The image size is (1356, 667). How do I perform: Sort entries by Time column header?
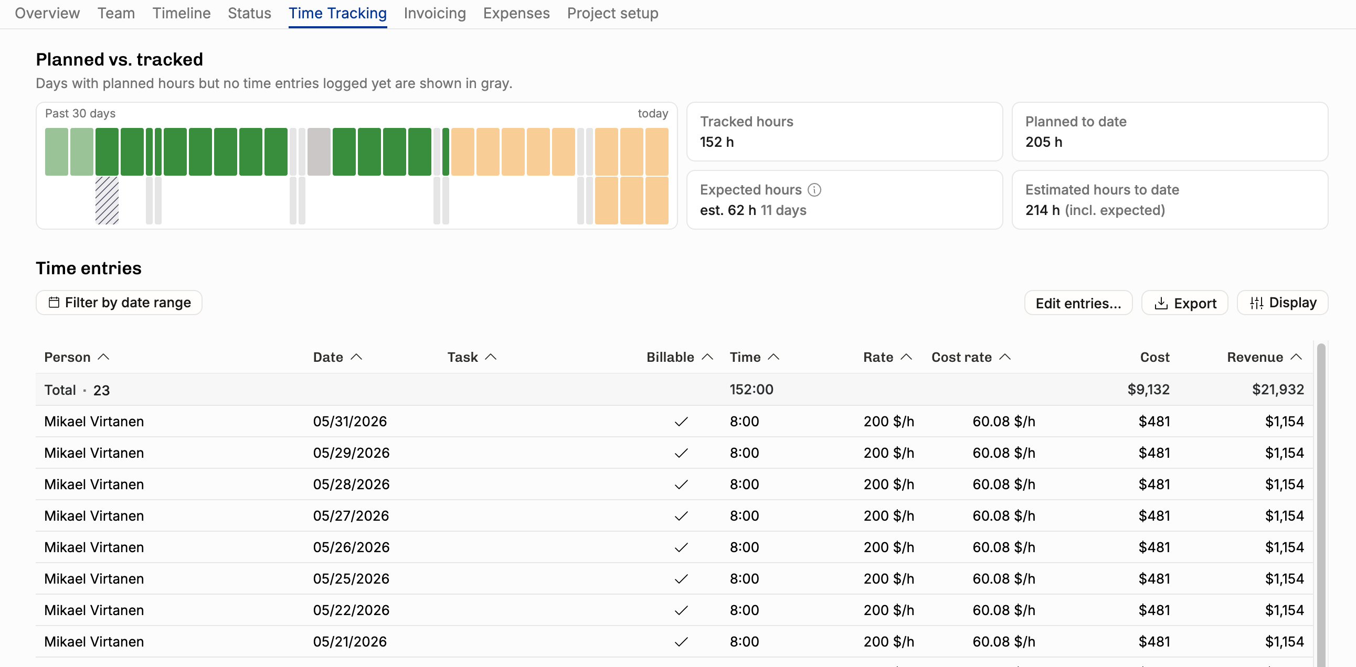[754, 357]
